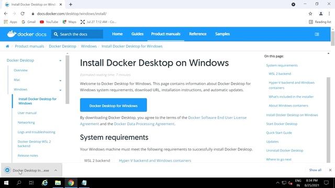The image size is (335, 188).
Task: Click the Docker Desktop for Windows download button
Action: tap(114, 105)
